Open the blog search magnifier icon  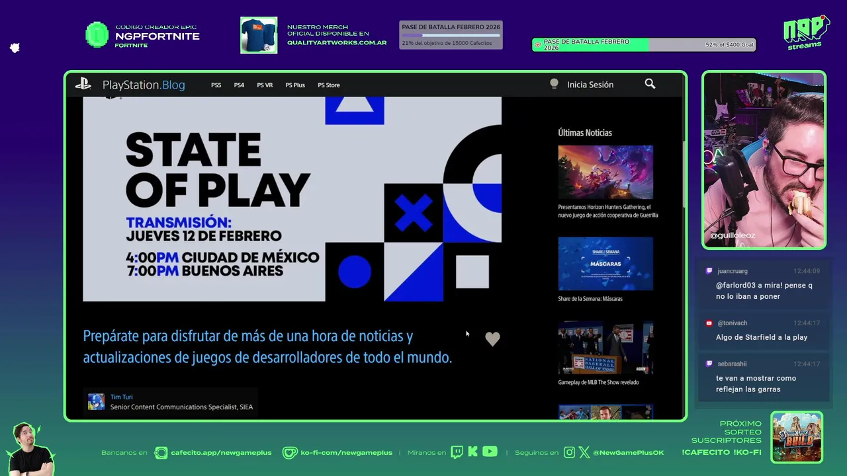[x=650, y=84]
